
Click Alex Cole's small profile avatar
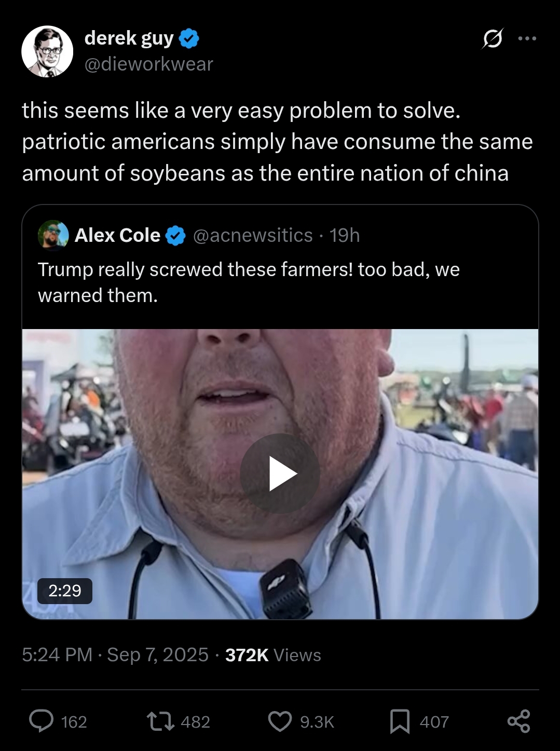[x=53, y=235]
